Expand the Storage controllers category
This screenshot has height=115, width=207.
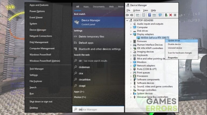coord(131,90)
